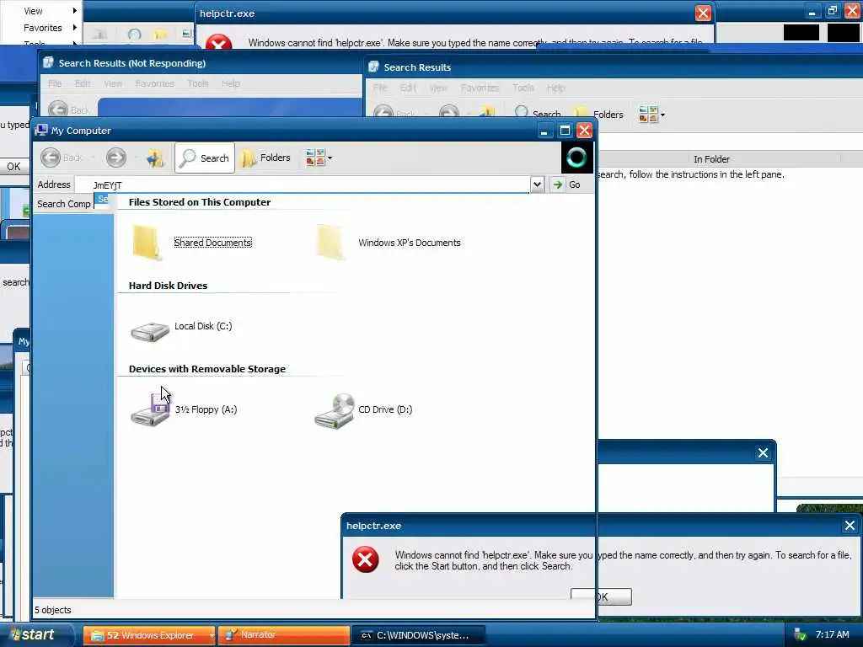Click Search Comp label in left pane
863x647 pixels.
click(64, 204)
